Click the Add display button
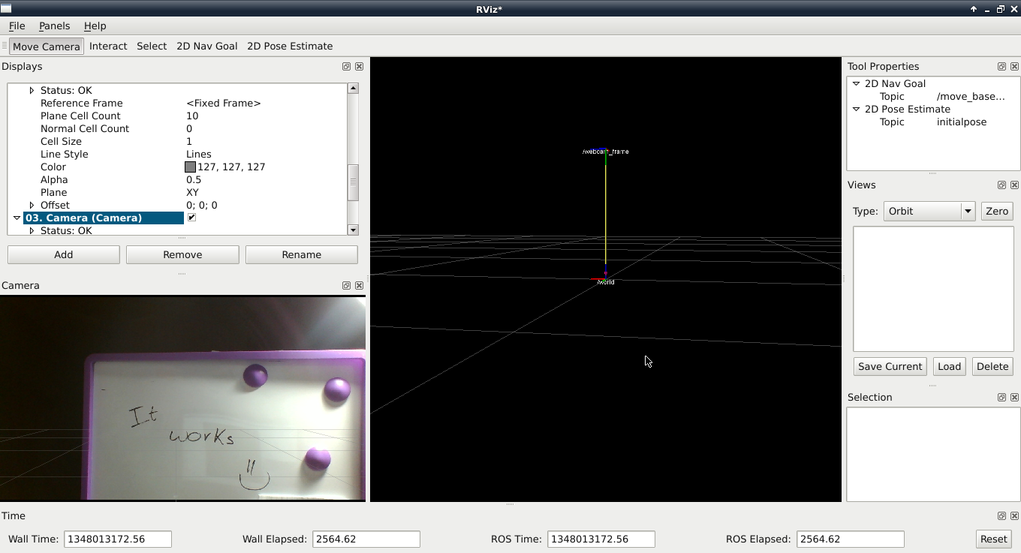1021x553 pixels. click(x=64, y=255)
